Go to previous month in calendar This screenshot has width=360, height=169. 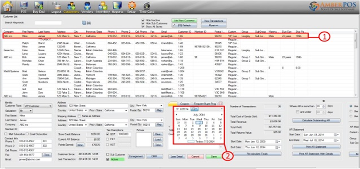point(176,114)
